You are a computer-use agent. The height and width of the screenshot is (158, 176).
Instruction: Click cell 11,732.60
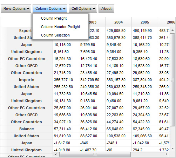click(66, 94)
